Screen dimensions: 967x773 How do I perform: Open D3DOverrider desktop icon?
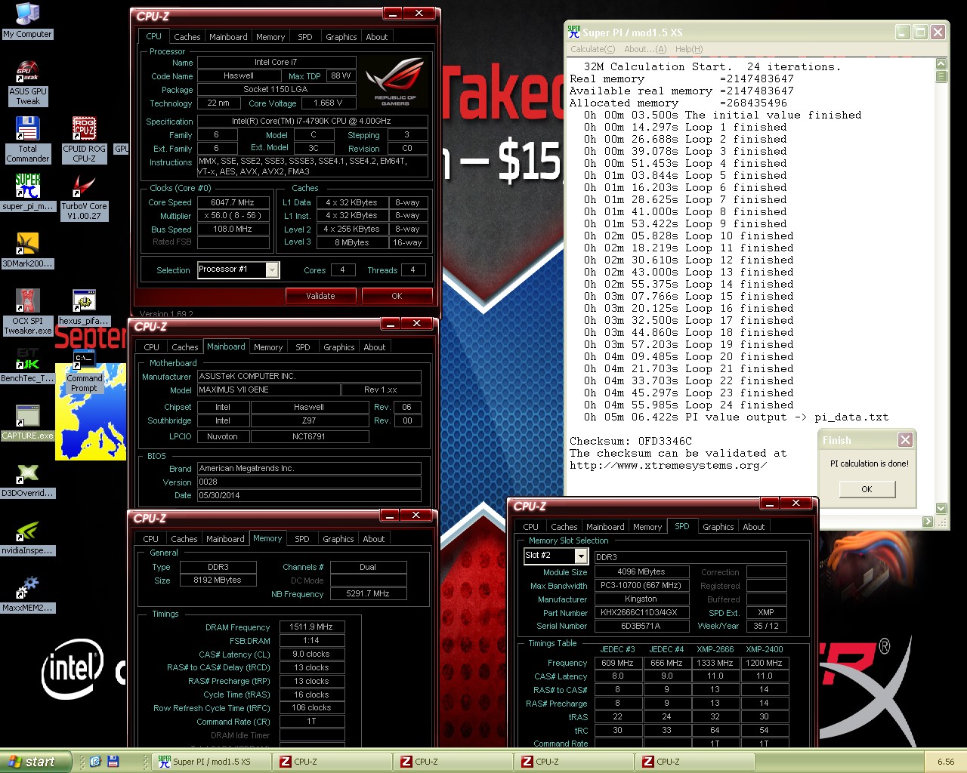[28, 479]
